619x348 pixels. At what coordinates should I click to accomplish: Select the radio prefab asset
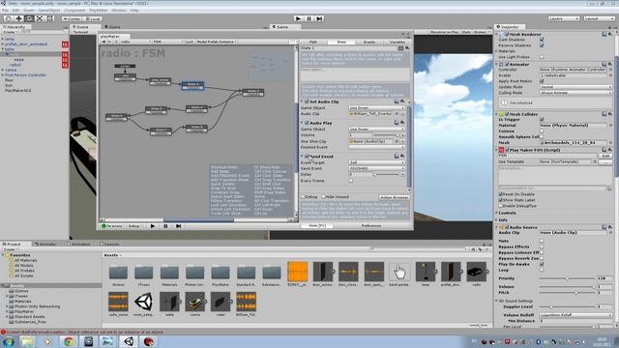coord(477,272)
